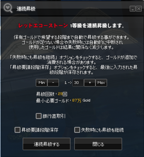Close the dialog with the X icon
Screen dimensions: 144x157
click(x=139, y=9)
